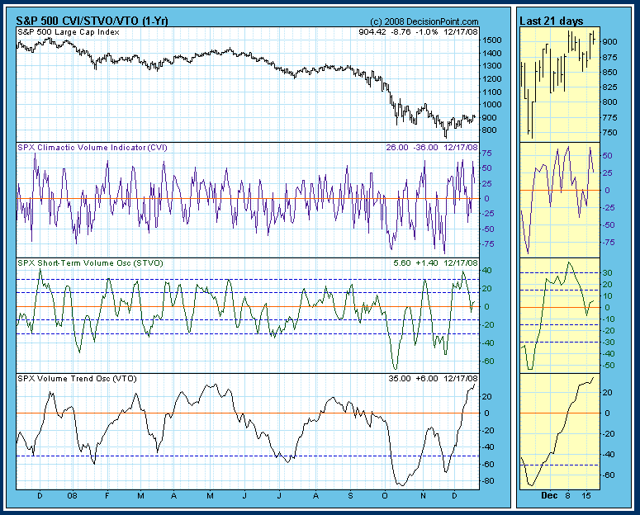Image resolution: width=640 pixels, height=515 pixels.
Task: Click the 'O' October marker on time axis
Action: [x=385, y=496]
